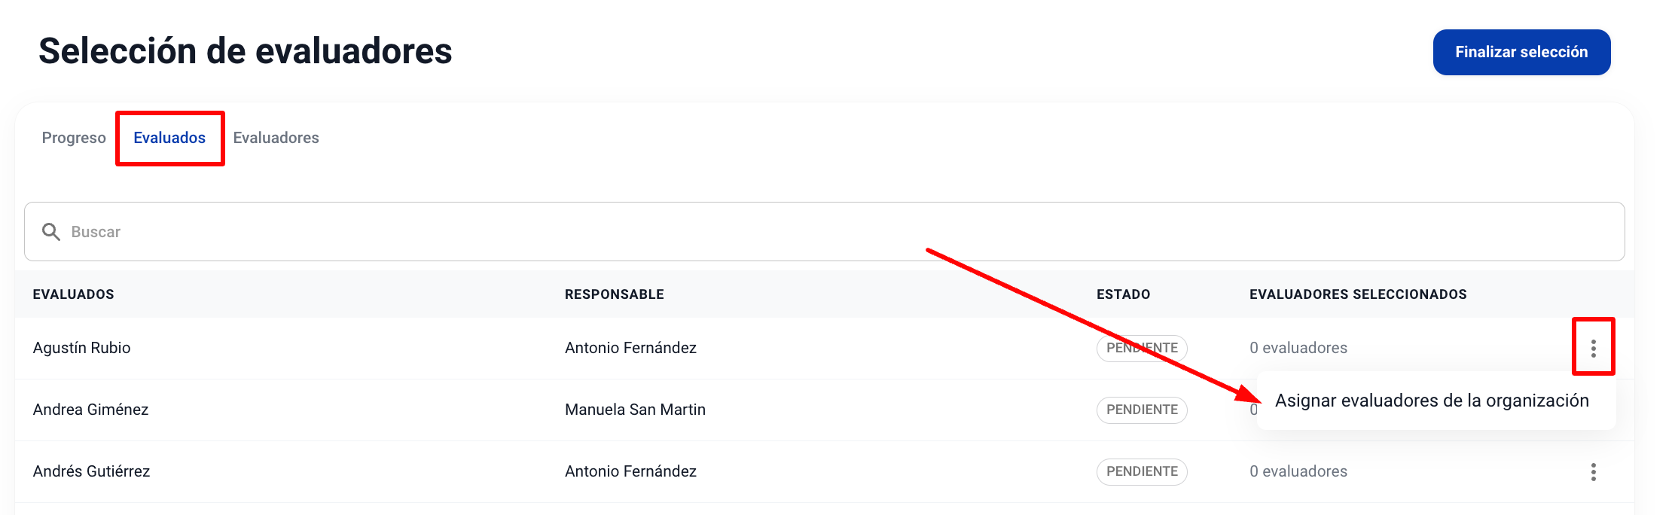The height and width of the screenshot is (515, 1675).
Task: Open the Evaluados tab
Action: tap(169, 138)
